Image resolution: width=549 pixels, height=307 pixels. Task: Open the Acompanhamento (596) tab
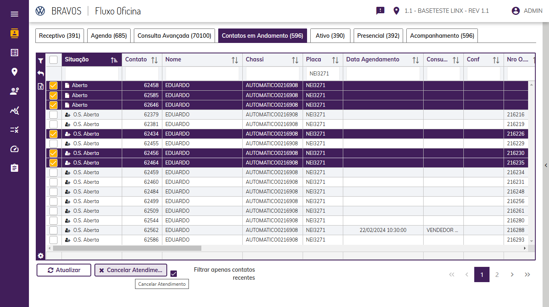(x=442, y=36)
